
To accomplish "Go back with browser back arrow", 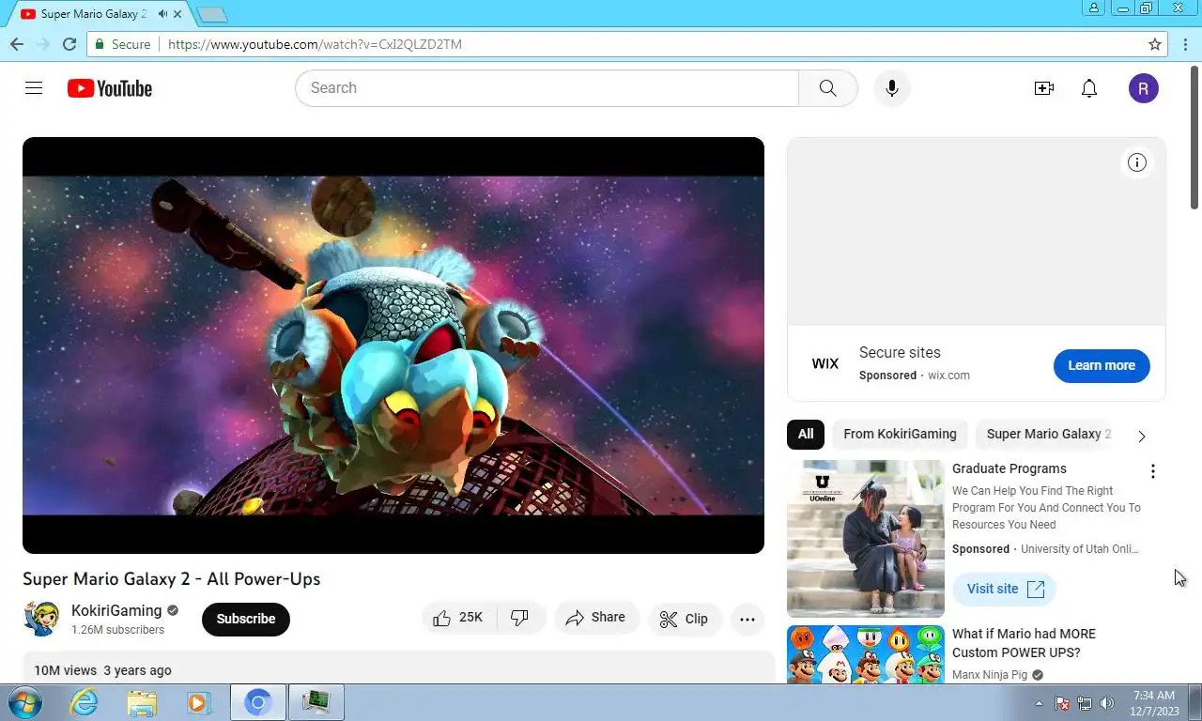I will tap(17, 44).
